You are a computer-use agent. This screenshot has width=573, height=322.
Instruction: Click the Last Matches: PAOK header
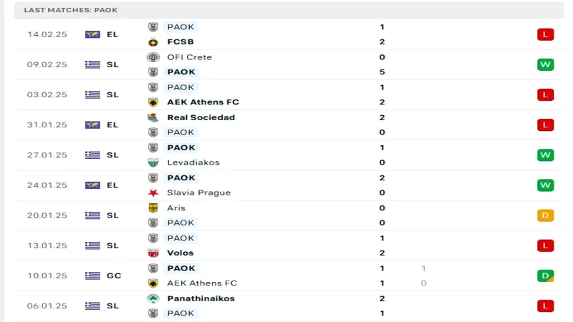click(x=71, y=10)
